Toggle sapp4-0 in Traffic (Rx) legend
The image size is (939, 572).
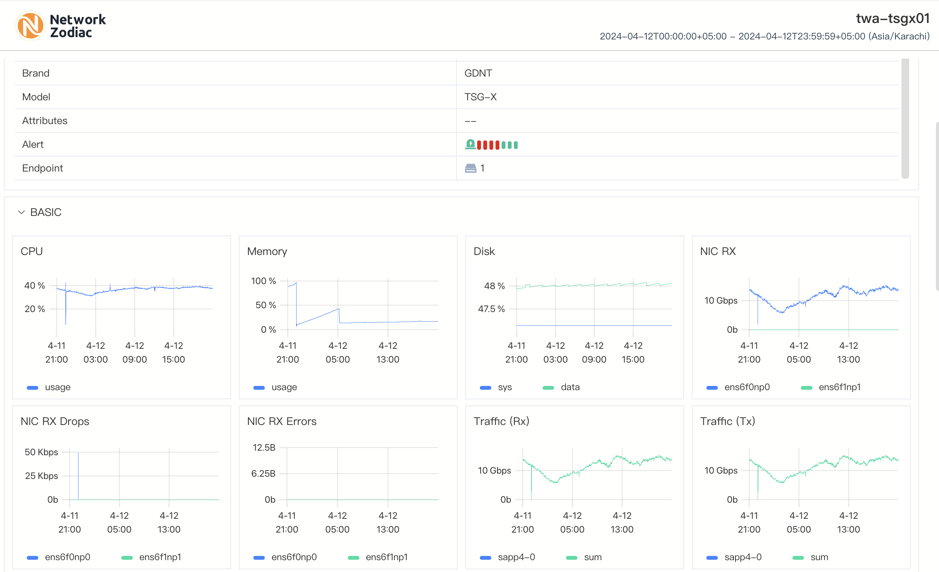tap(516, 557)
